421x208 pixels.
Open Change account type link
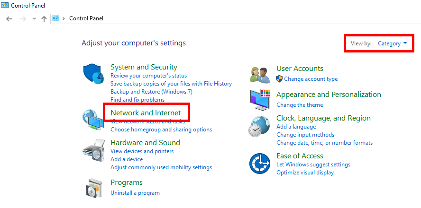311,79
